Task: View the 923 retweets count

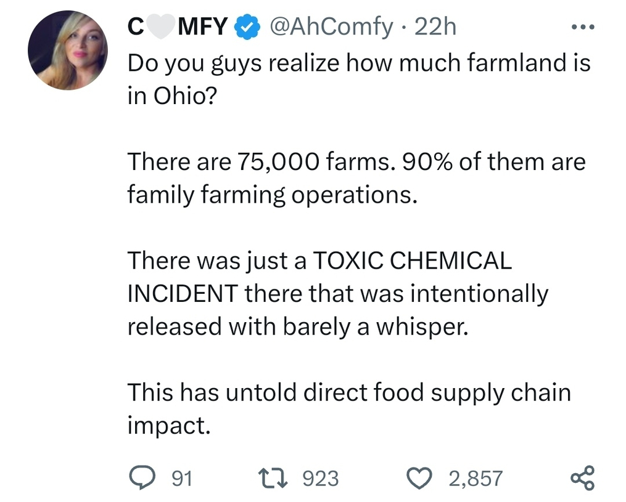Action: pos(321,479)
